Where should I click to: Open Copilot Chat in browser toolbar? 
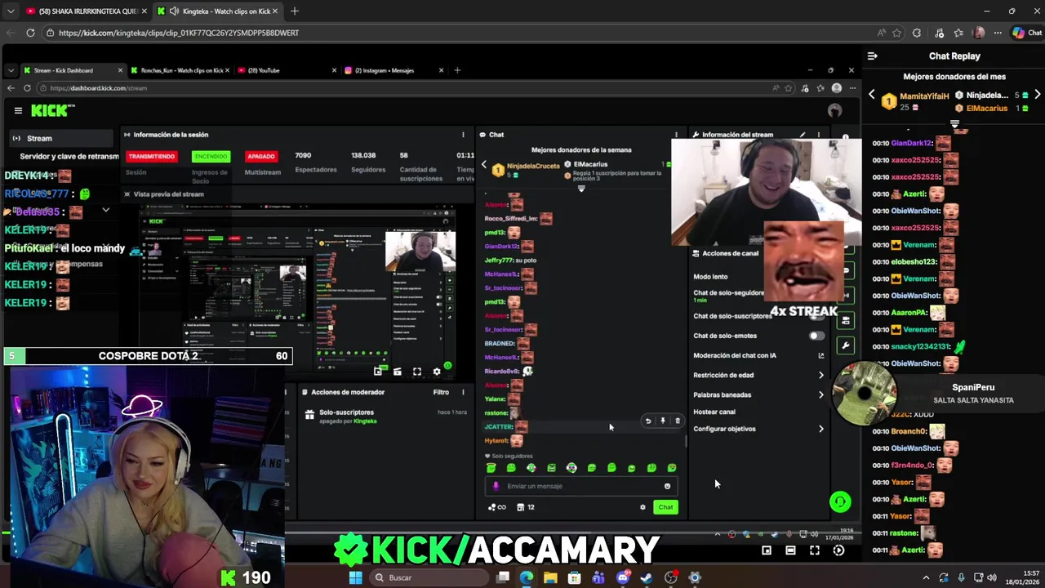click(x=1027, y=33)
